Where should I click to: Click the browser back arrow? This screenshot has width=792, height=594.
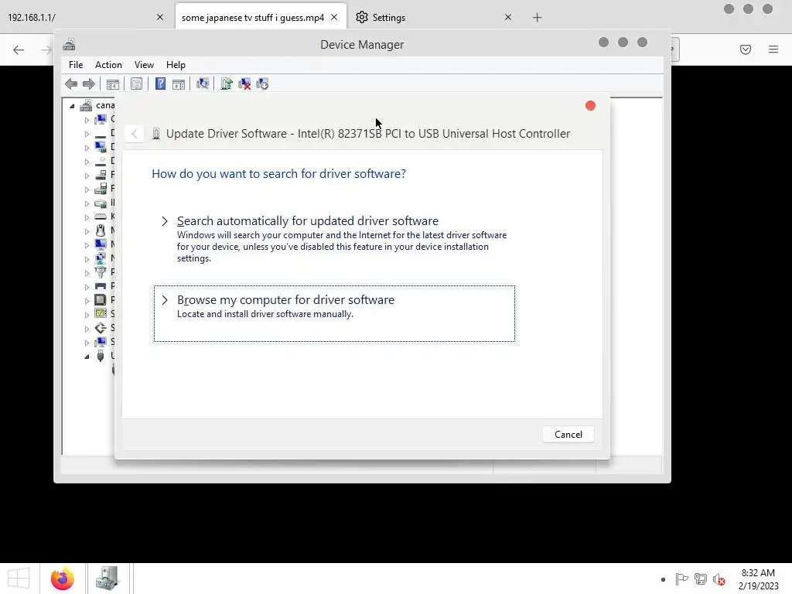pos(19,49)
